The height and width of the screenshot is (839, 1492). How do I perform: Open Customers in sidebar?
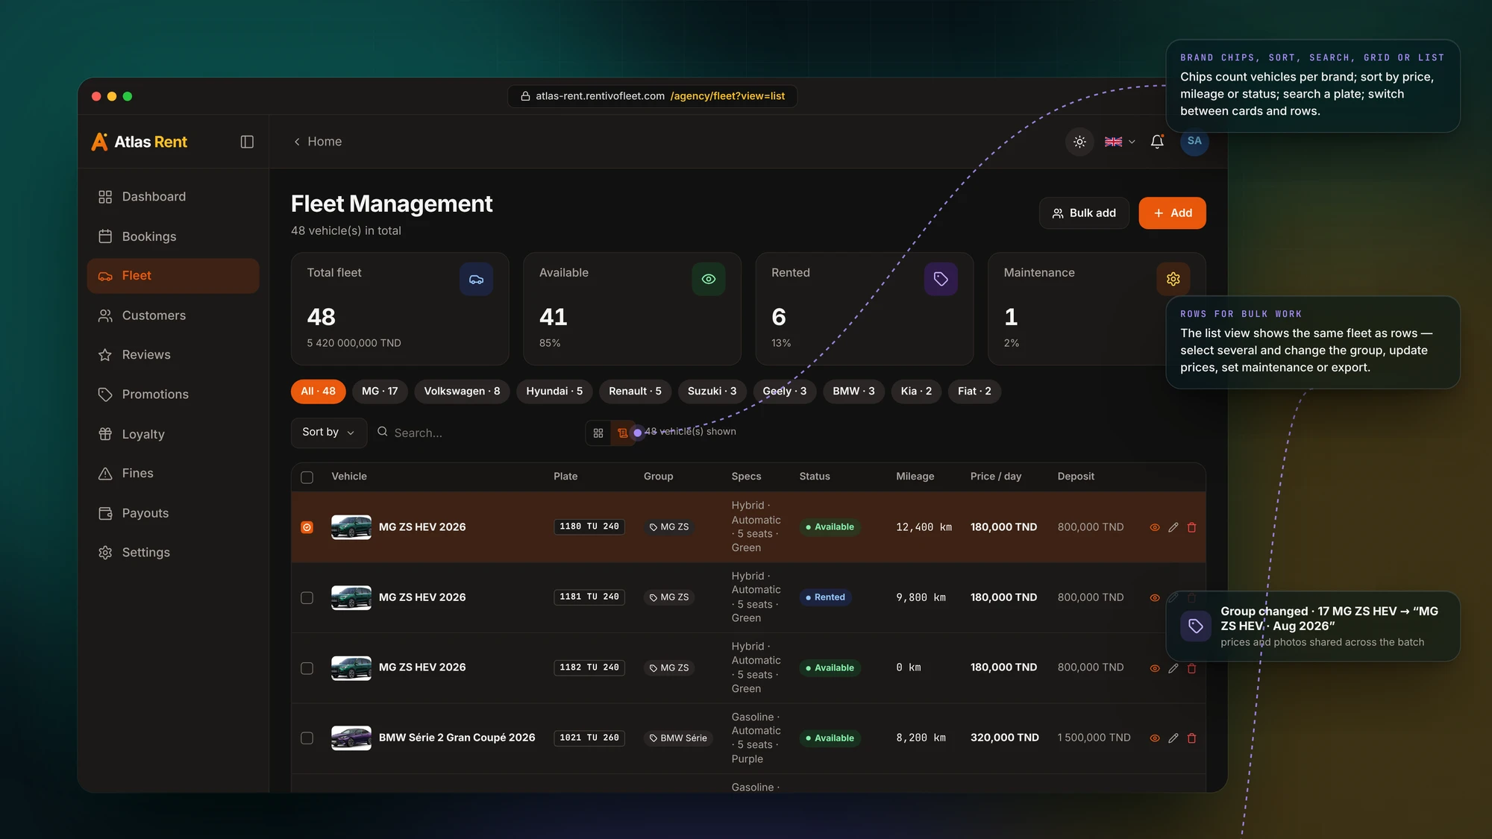coord(173,315)
